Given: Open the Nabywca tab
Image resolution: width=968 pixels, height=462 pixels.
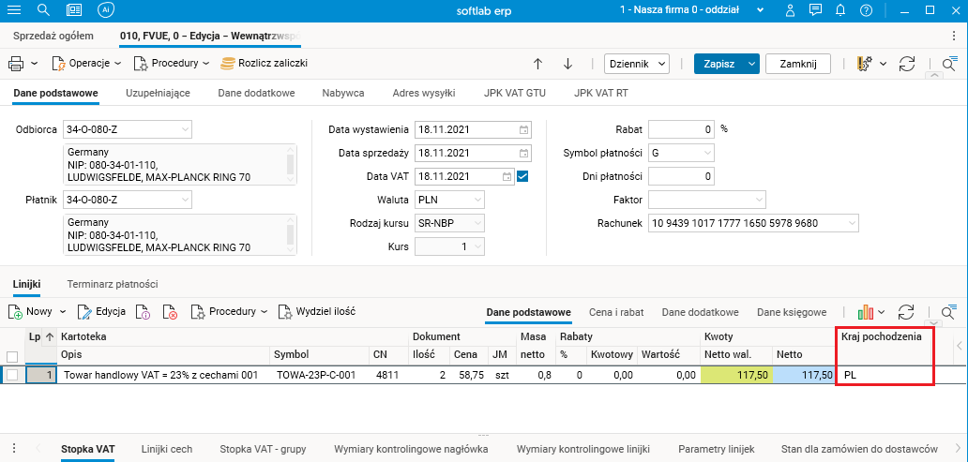Looking at the screenshot, I should tap(343, 93).
